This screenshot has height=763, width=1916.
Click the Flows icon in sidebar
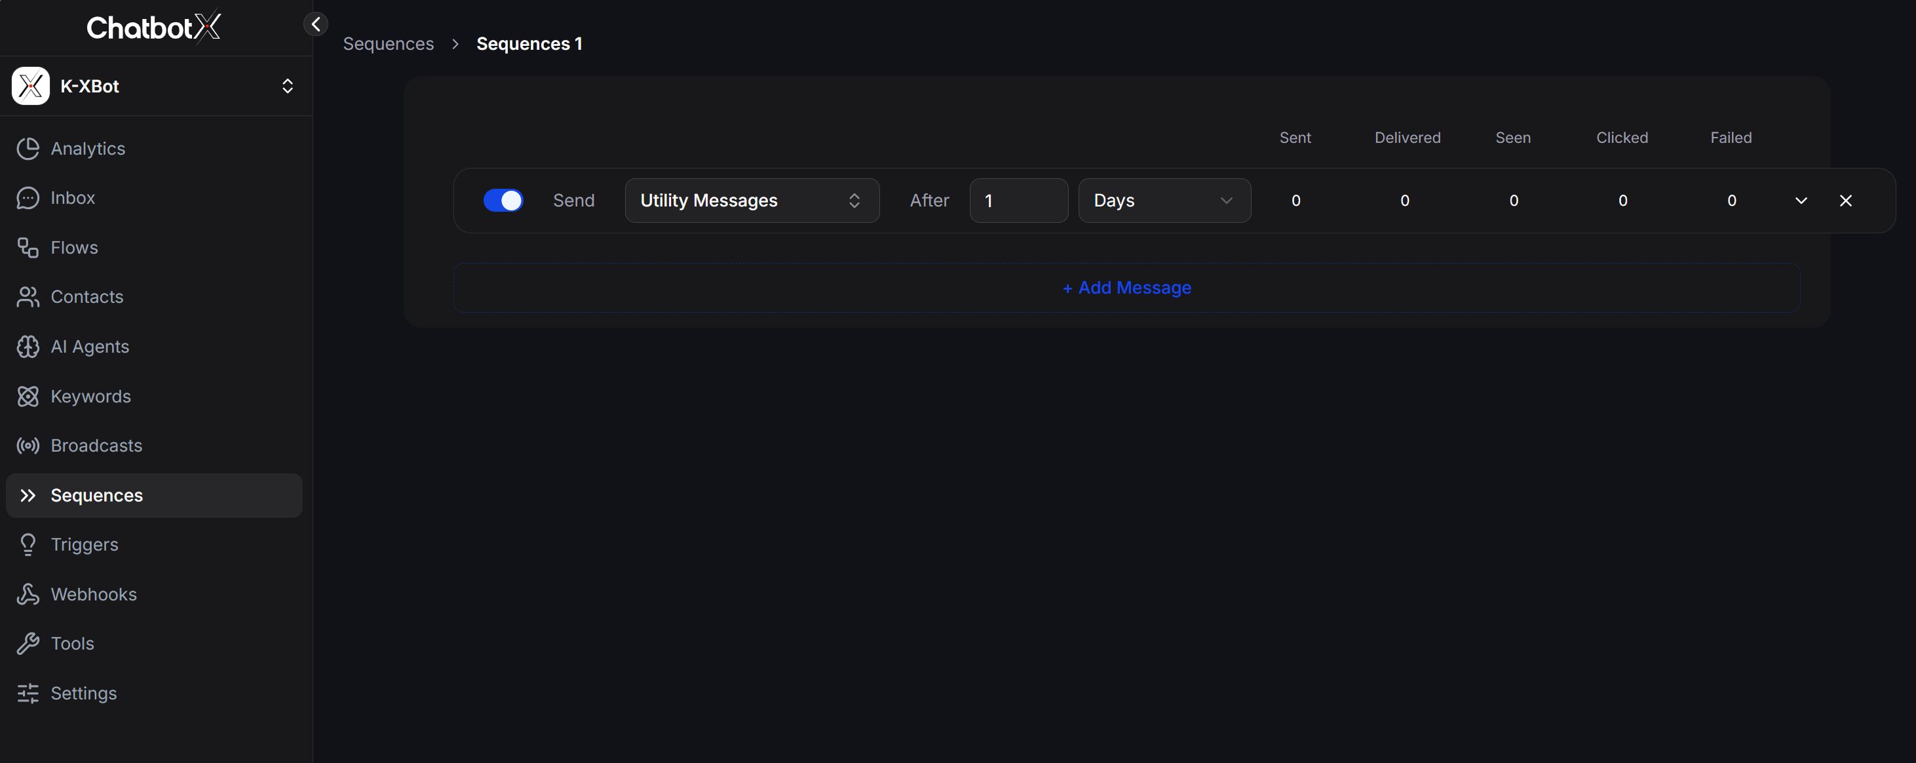28,247
